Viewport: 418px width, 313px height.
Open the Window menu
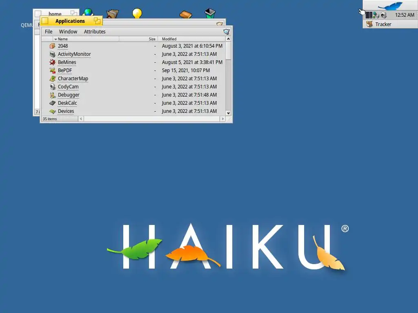[x=68, y=32]
